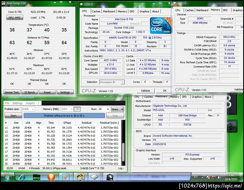
Task: Click Core Speed value 4221.0 MHz
Action: [x=111, y=60]
